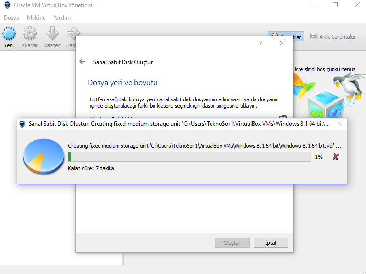Click the VirtualBox logo in main title bar

pos(7,5)
